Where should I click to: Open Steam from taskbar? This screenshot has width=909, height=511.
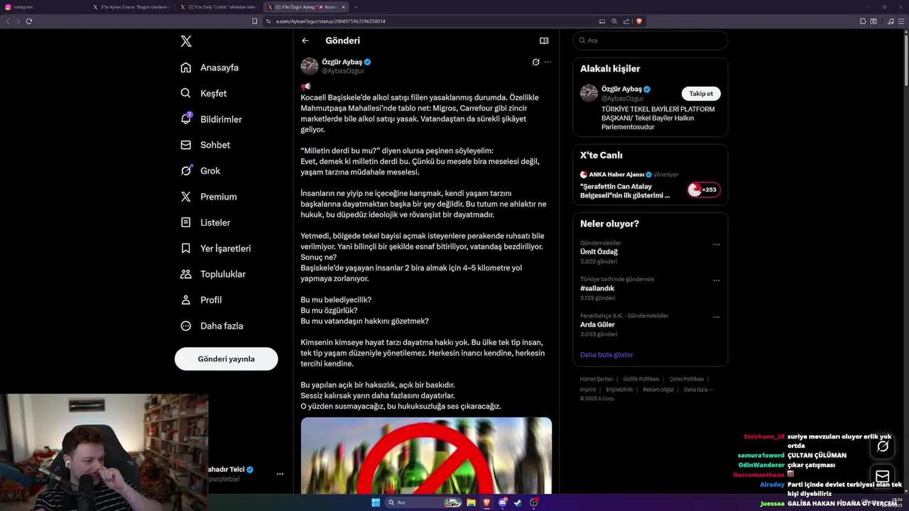[x=518, y=502]
